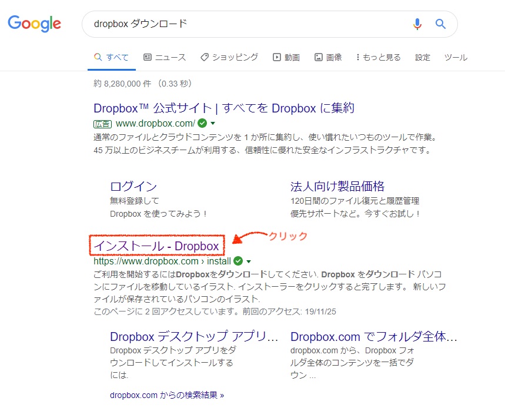Open Dropbox 公式サイト ad link
Screen dimensions: 505x411
[x=224, y=108]
